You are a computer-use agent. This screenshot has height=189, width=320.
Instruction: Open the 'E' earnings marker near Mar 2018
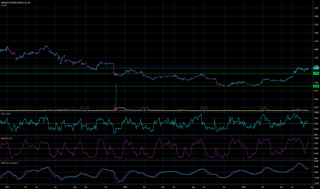click(143, 108)
